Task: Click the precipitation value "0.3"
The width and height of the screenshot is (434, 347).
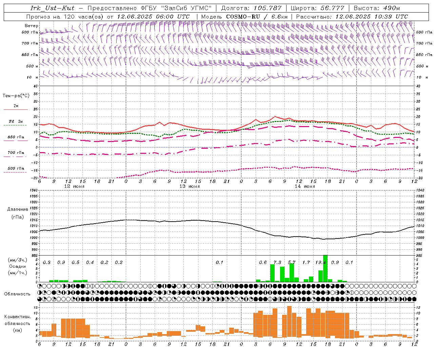Action: tap(47, 263)
